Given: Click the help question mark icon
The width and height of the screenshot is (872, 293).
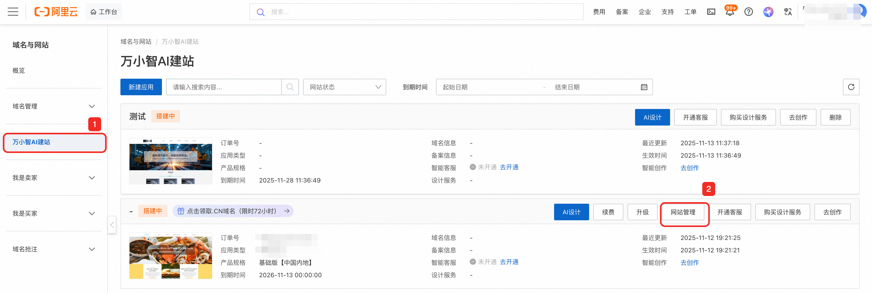Looking at the screenshot, I should [x=748, y=12].
